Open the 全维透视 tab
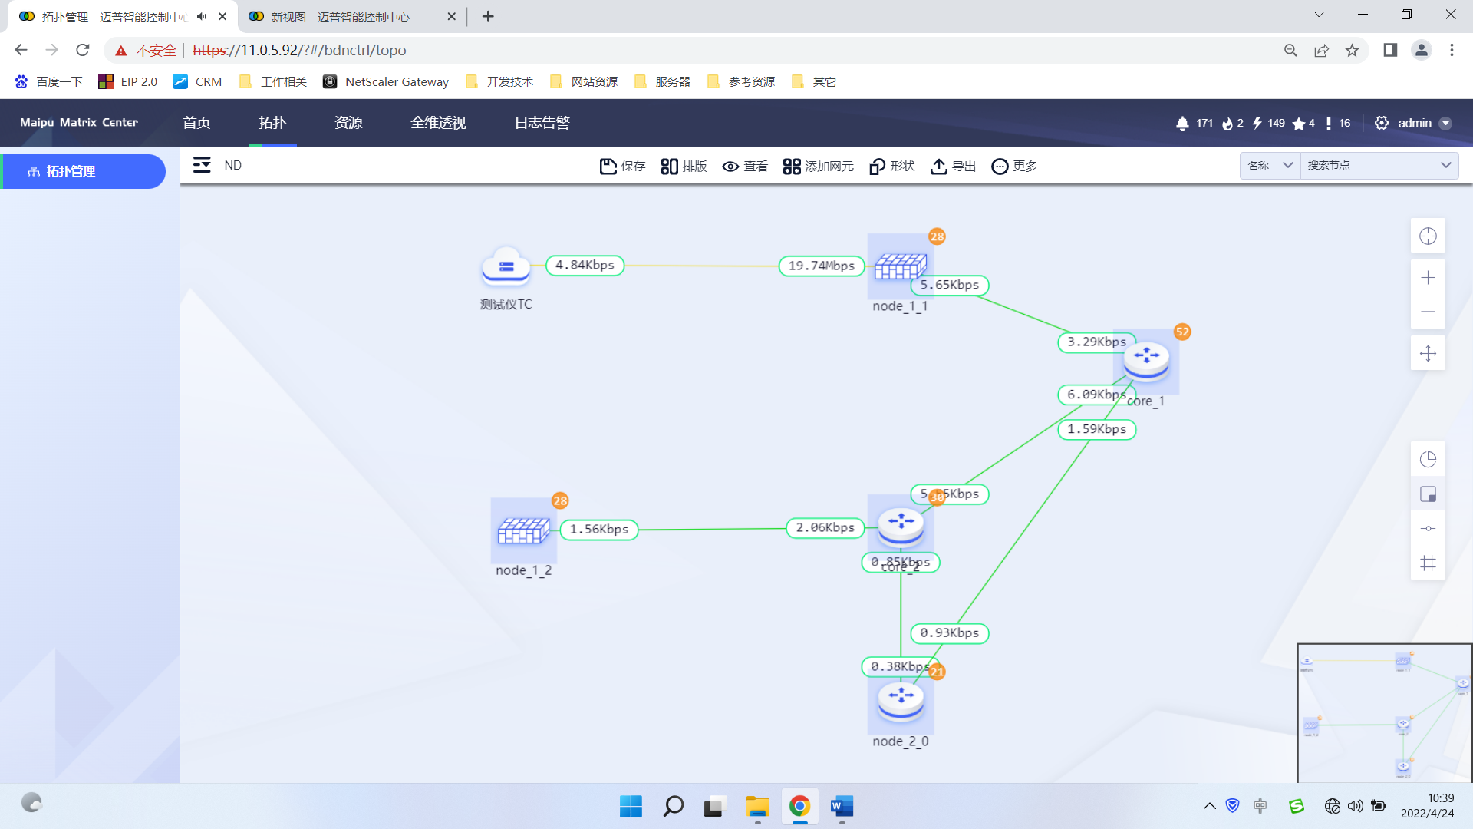The height and width of the screenshot is (829, 1473). coord(438,123)
